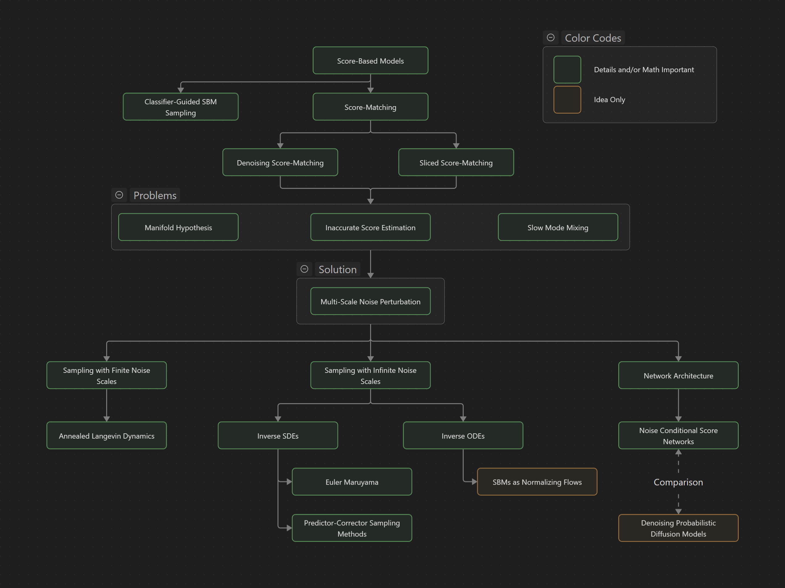
Task: Select the Multi-Scale Noise Perturbation node
Action: tap(370, 301)
